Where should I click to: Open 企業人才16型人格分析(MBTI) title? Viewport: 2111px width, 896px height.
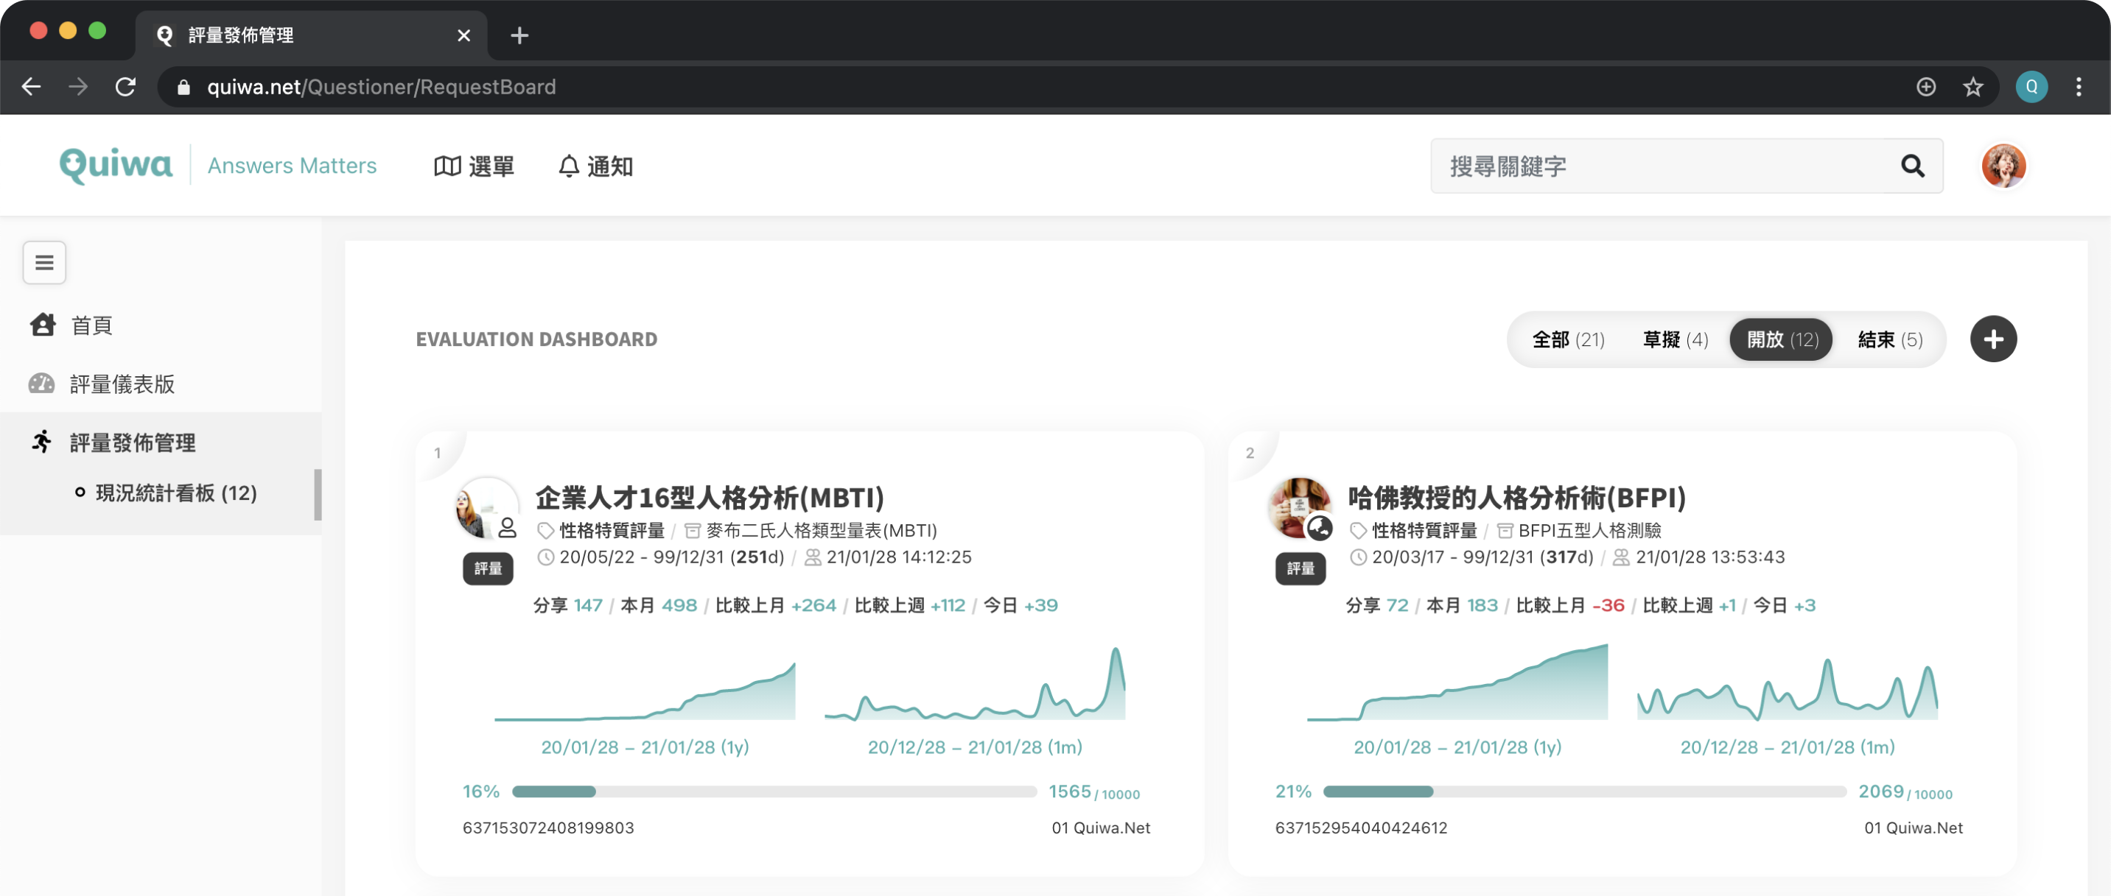(710, 497)
